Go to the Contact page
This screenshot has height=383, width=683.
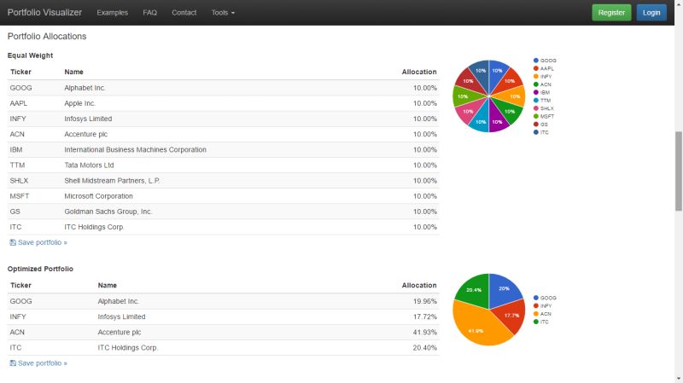pyautogui.click(x=184, y=13)
